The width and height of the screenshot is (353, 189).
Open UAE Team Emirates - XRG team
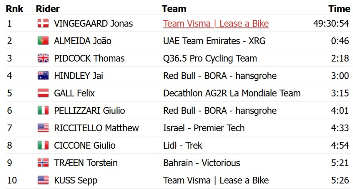point(214,41)
